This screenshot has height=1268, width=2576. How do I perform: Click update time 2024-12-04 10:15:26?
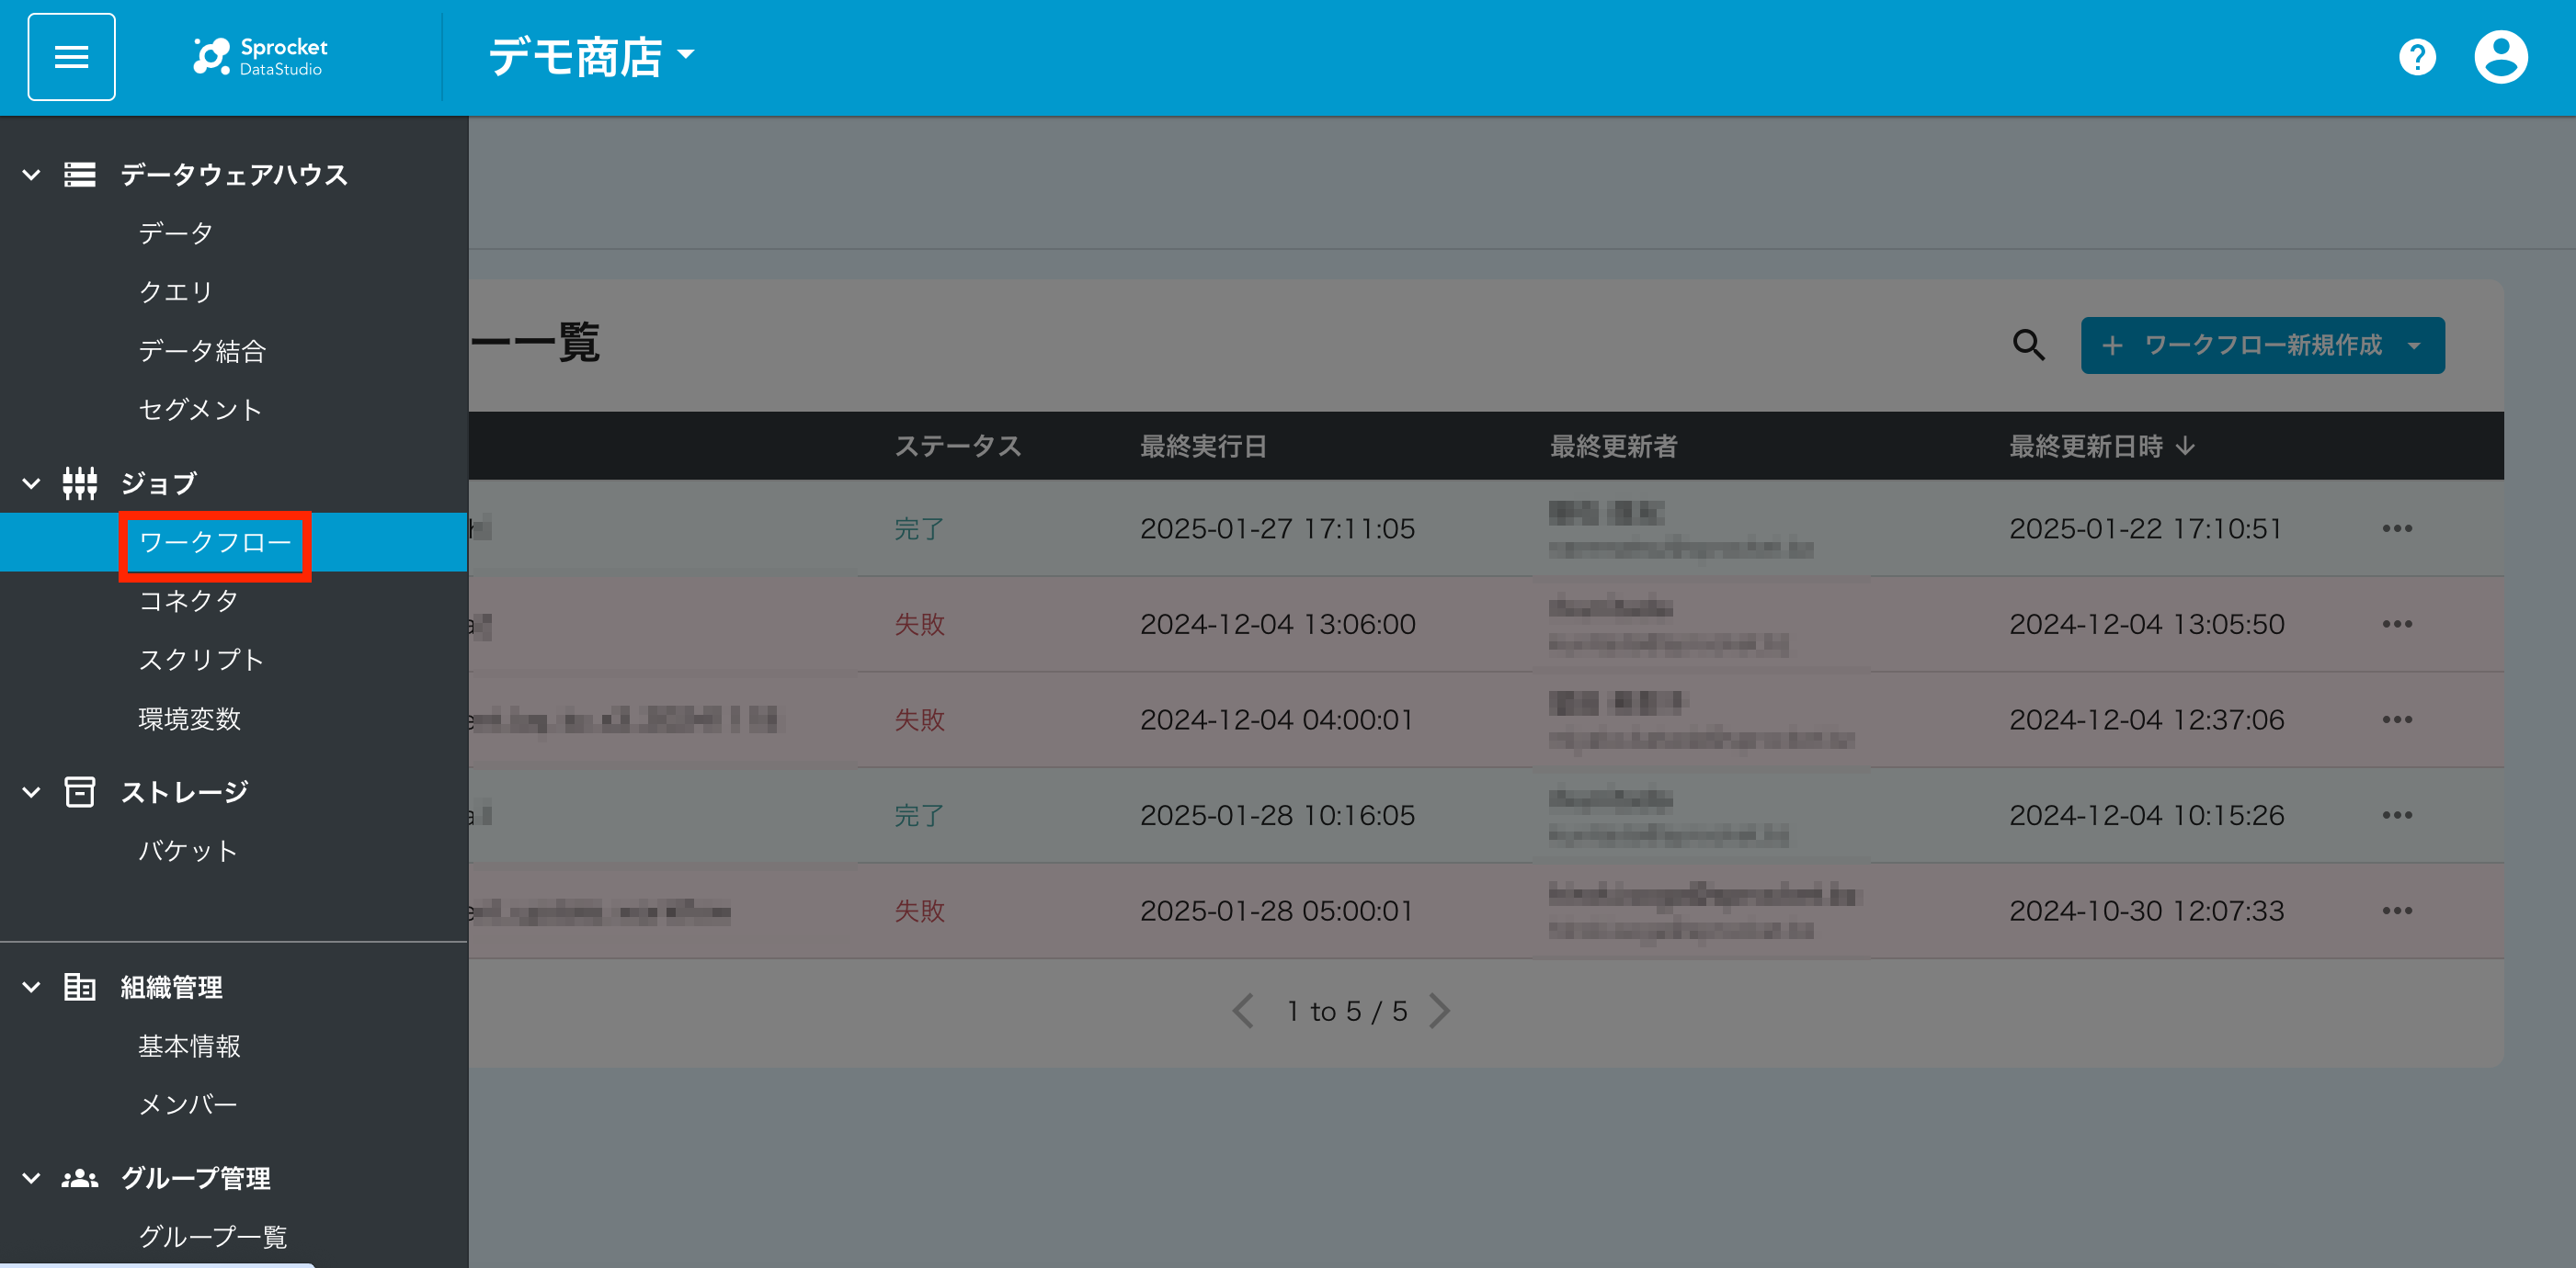coord(2147,815)
